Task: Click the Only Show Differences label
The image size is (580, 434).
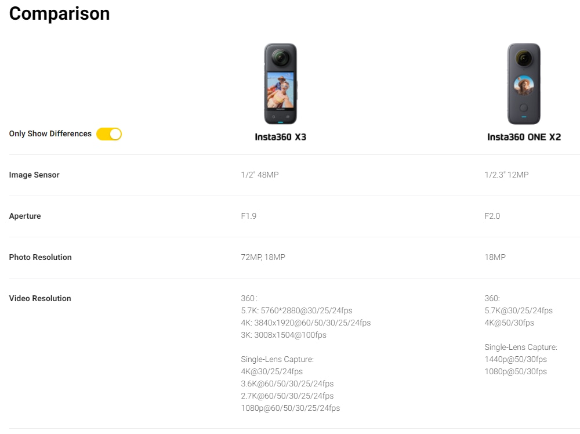Action: point(50,133)
